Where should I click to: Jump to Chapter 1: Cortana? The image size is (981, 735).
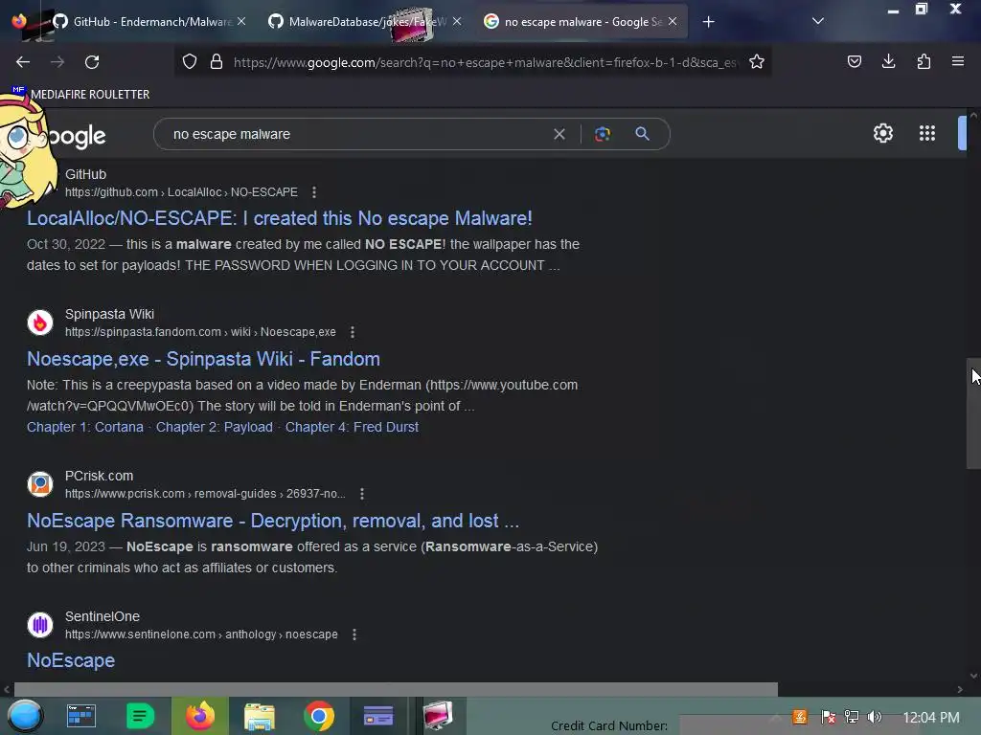(x=85, y=427)
